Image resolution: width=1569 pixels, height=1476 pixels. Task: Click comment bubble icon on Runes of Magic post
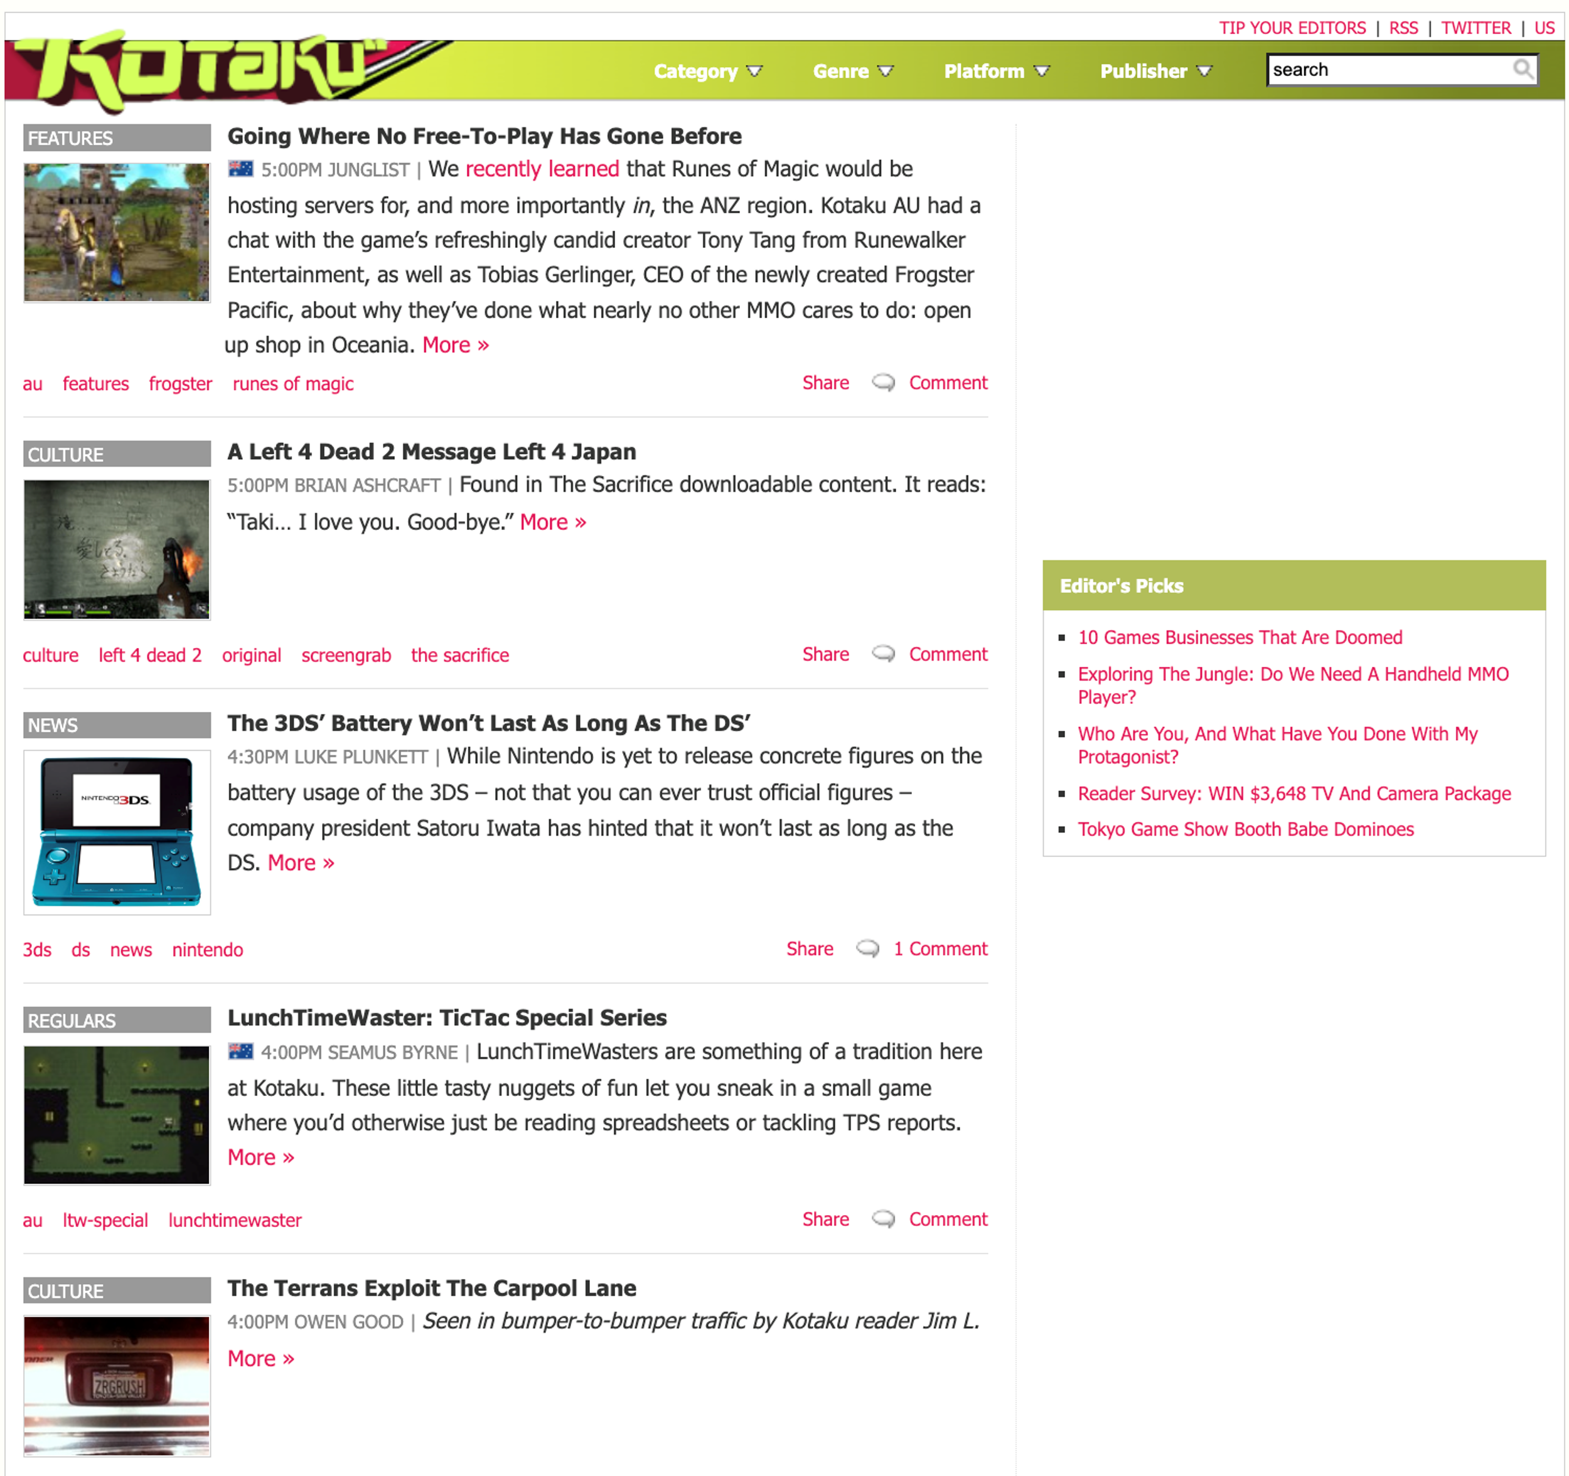click(883, 383)
